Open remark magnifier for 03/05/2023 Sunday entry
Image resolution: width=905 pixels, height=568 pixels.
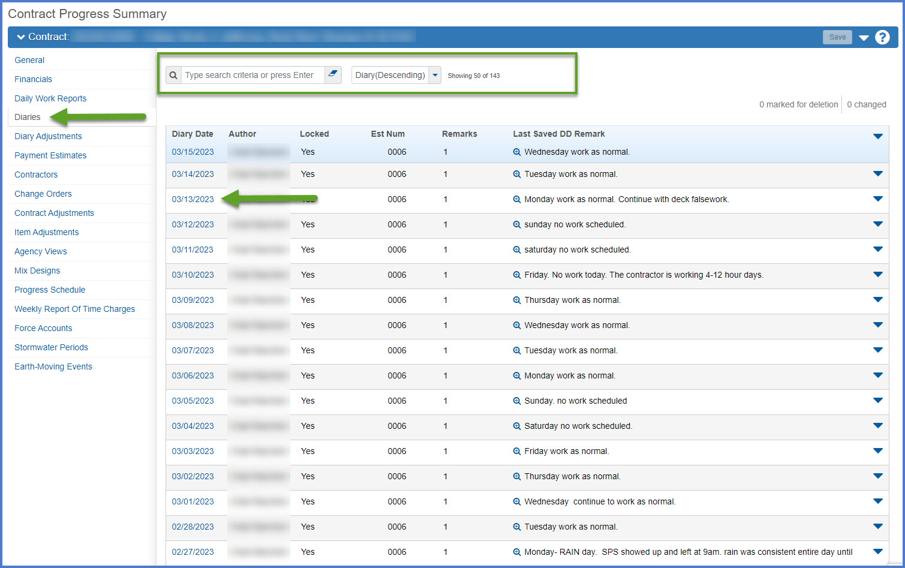tap(517, 401)
